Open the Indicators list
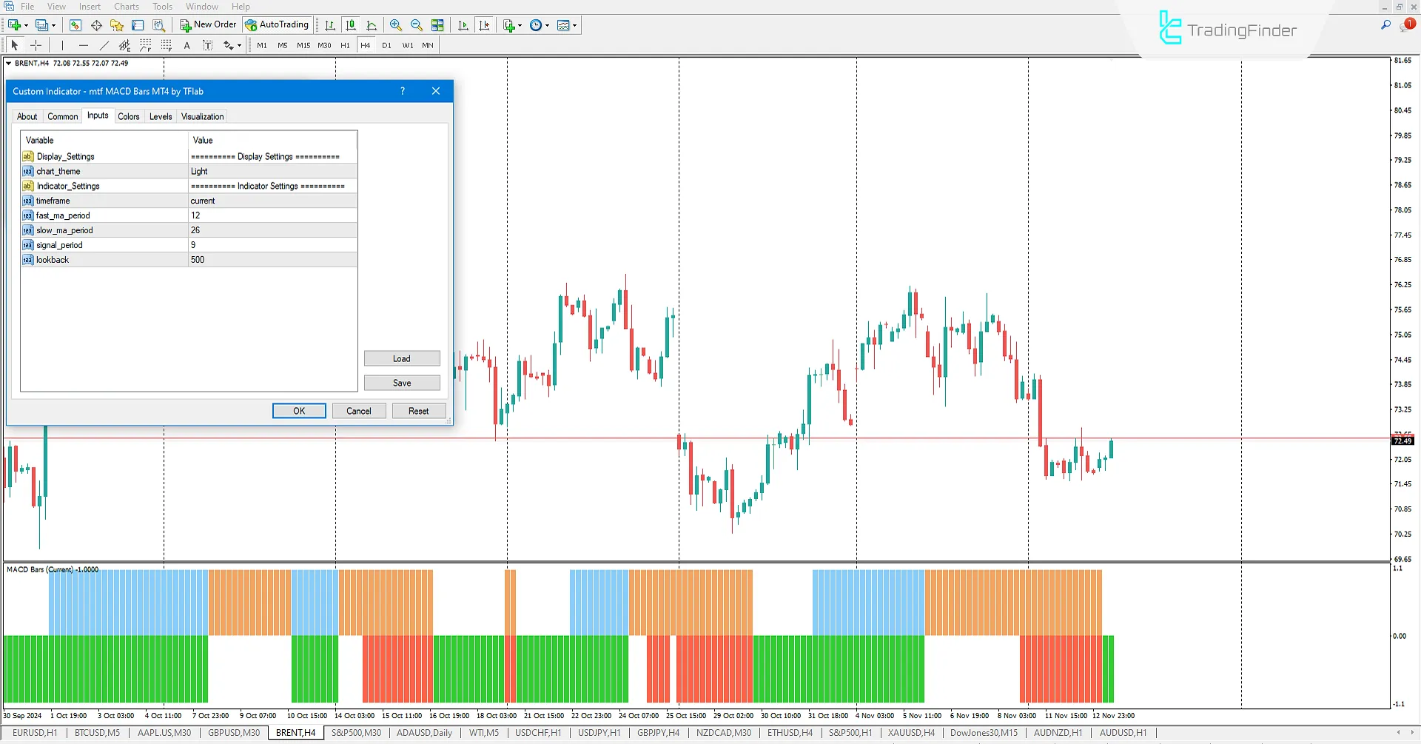 tap(511, 24)
